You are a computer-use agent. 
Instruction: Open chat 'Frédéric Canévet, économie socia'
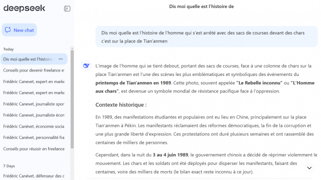[x=34, y=126]
